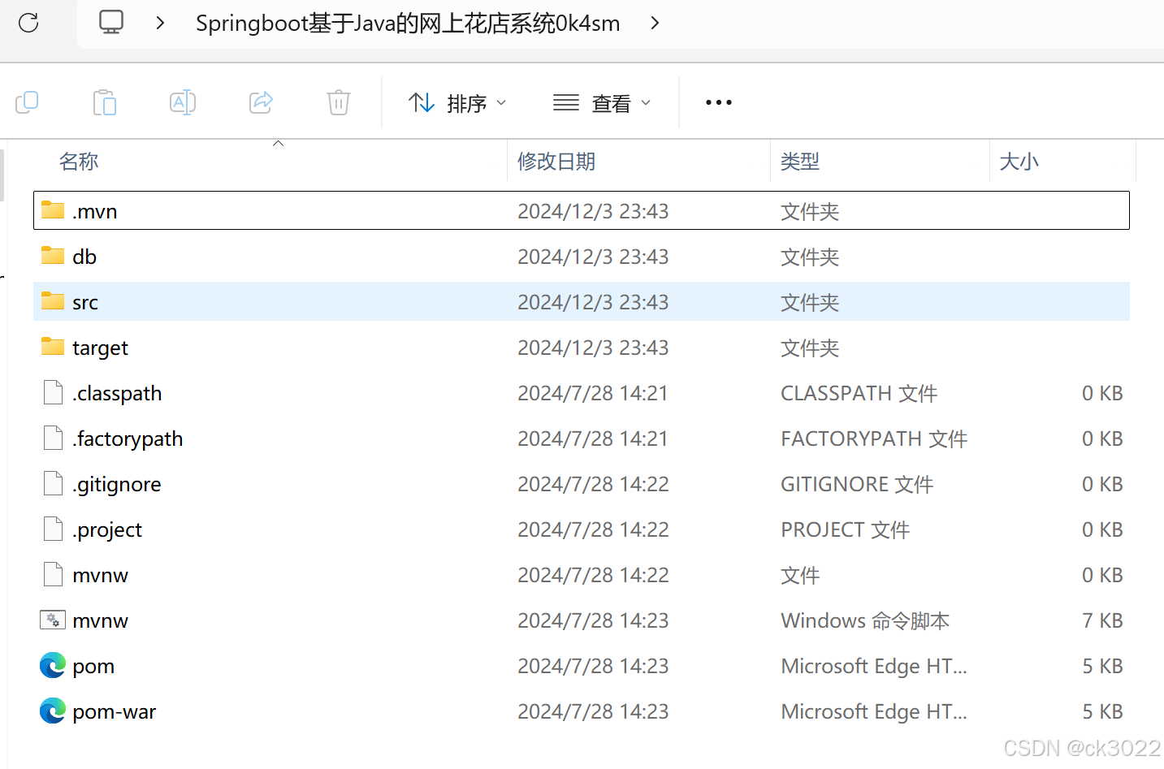The image size is (1164, 769).
Task: Open the src folder
Action: click(x=85, y=302)
